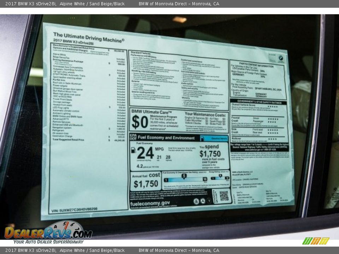Click the DealerRevs.com speedometer logo
Image resolution: width=339 pixels, height=254 pixels.
click(48, 231)
